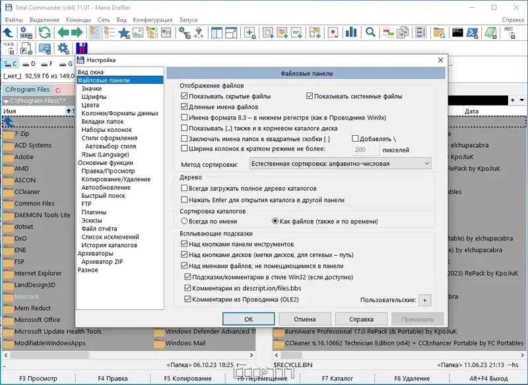
Task: Toggle 'Длинные имена файлов' checkbox
Action: [x=184, y=107]
